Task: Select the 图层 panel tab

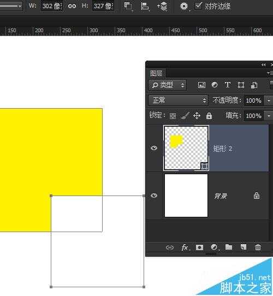Action: [x=156, y=73]
